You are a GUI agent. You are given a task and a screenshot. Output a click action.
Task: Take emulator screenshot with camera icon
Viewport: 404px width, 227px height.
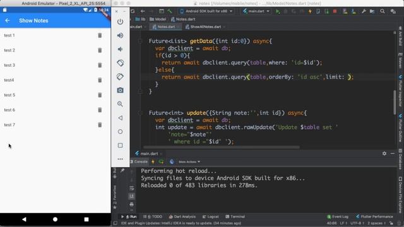(120, 90)
